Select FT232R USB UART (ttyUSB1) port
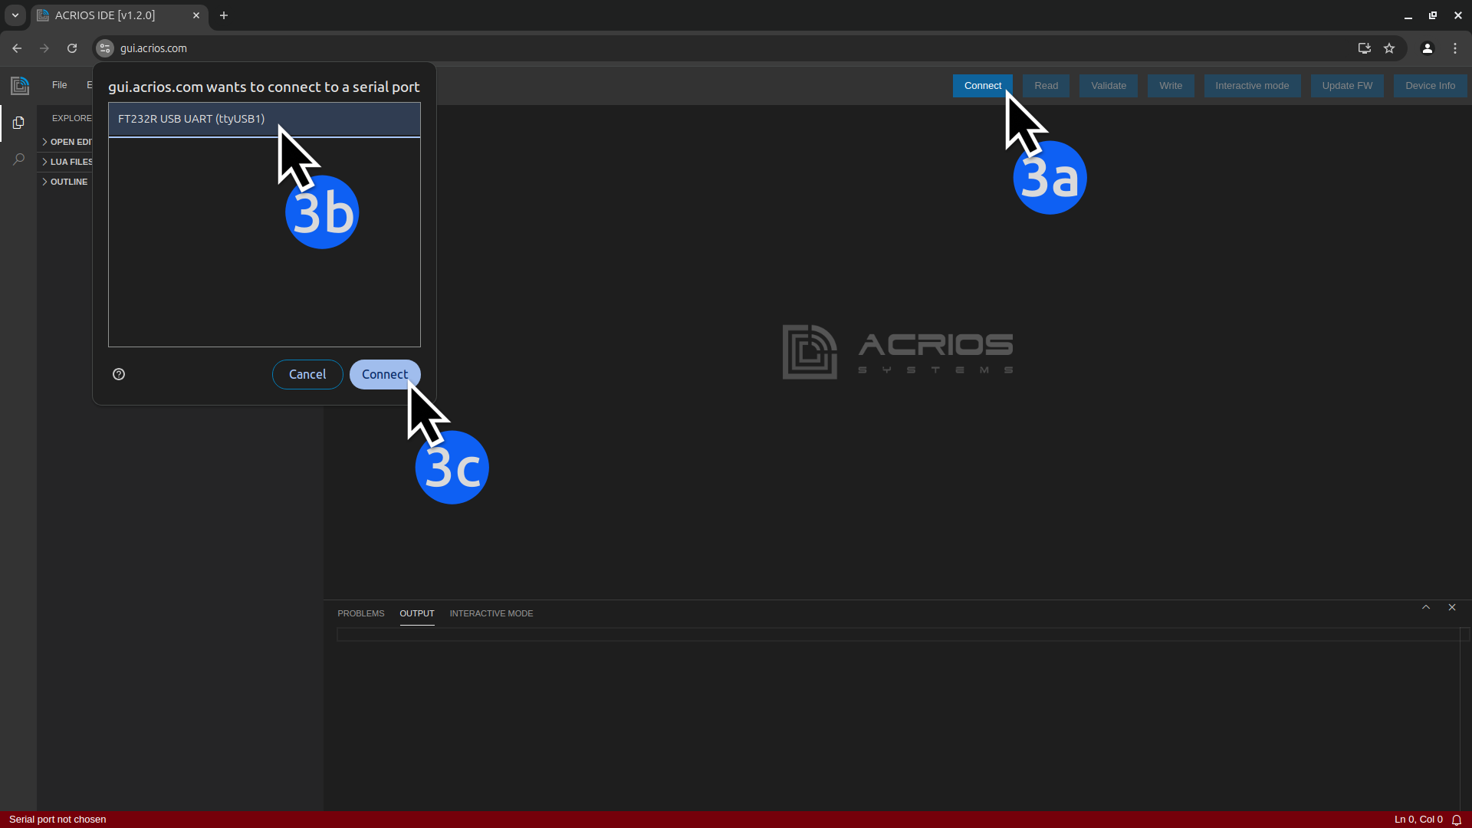Screen dimensions: 1472x828 [x=192, y=119]
